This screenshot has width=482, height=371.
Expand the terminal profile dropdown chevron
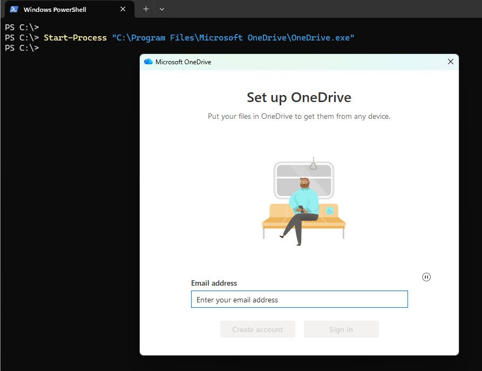[x=162, y=9]
